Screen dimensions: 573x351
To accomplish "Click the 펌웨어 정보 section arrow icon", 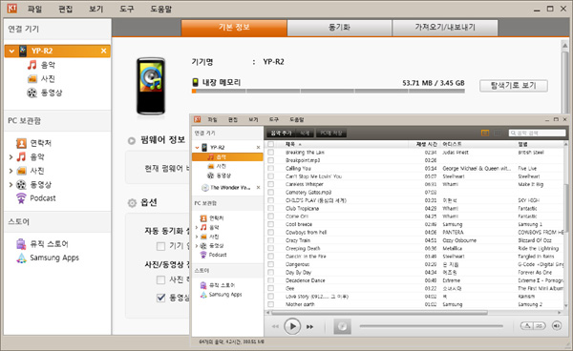I will [x=132, y=141].
